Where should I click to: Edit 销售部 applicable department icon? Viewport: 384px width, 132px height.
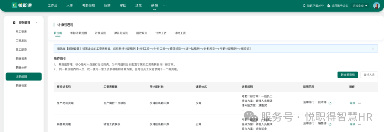[330, 124]
